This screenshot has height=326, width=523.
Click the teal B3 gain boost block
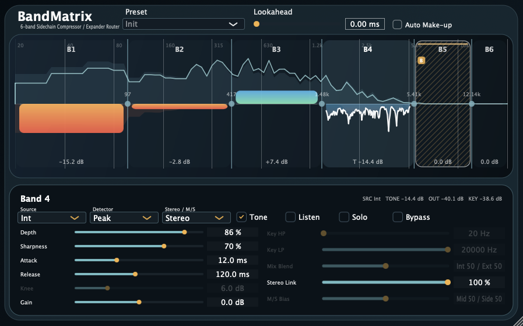(x=276, y=97)
